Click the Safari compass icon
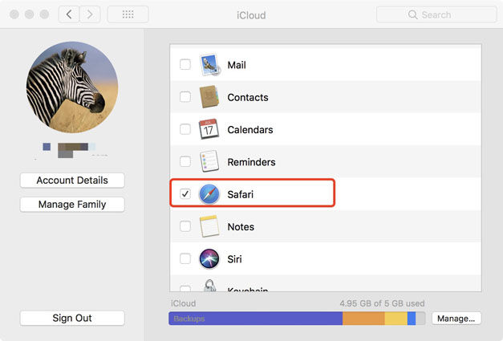 [x=209, y=194]
